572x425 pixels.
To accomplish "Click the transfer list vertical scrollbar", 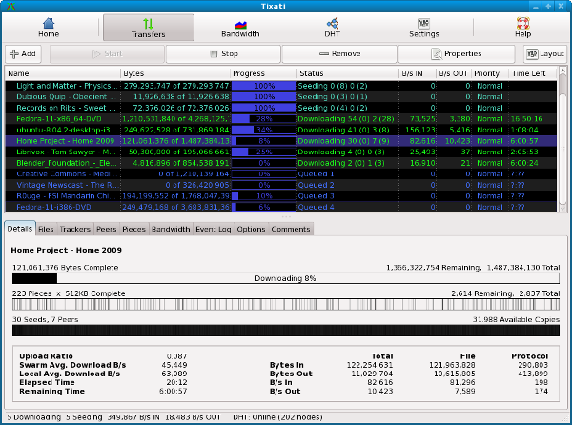I will 562,143.
